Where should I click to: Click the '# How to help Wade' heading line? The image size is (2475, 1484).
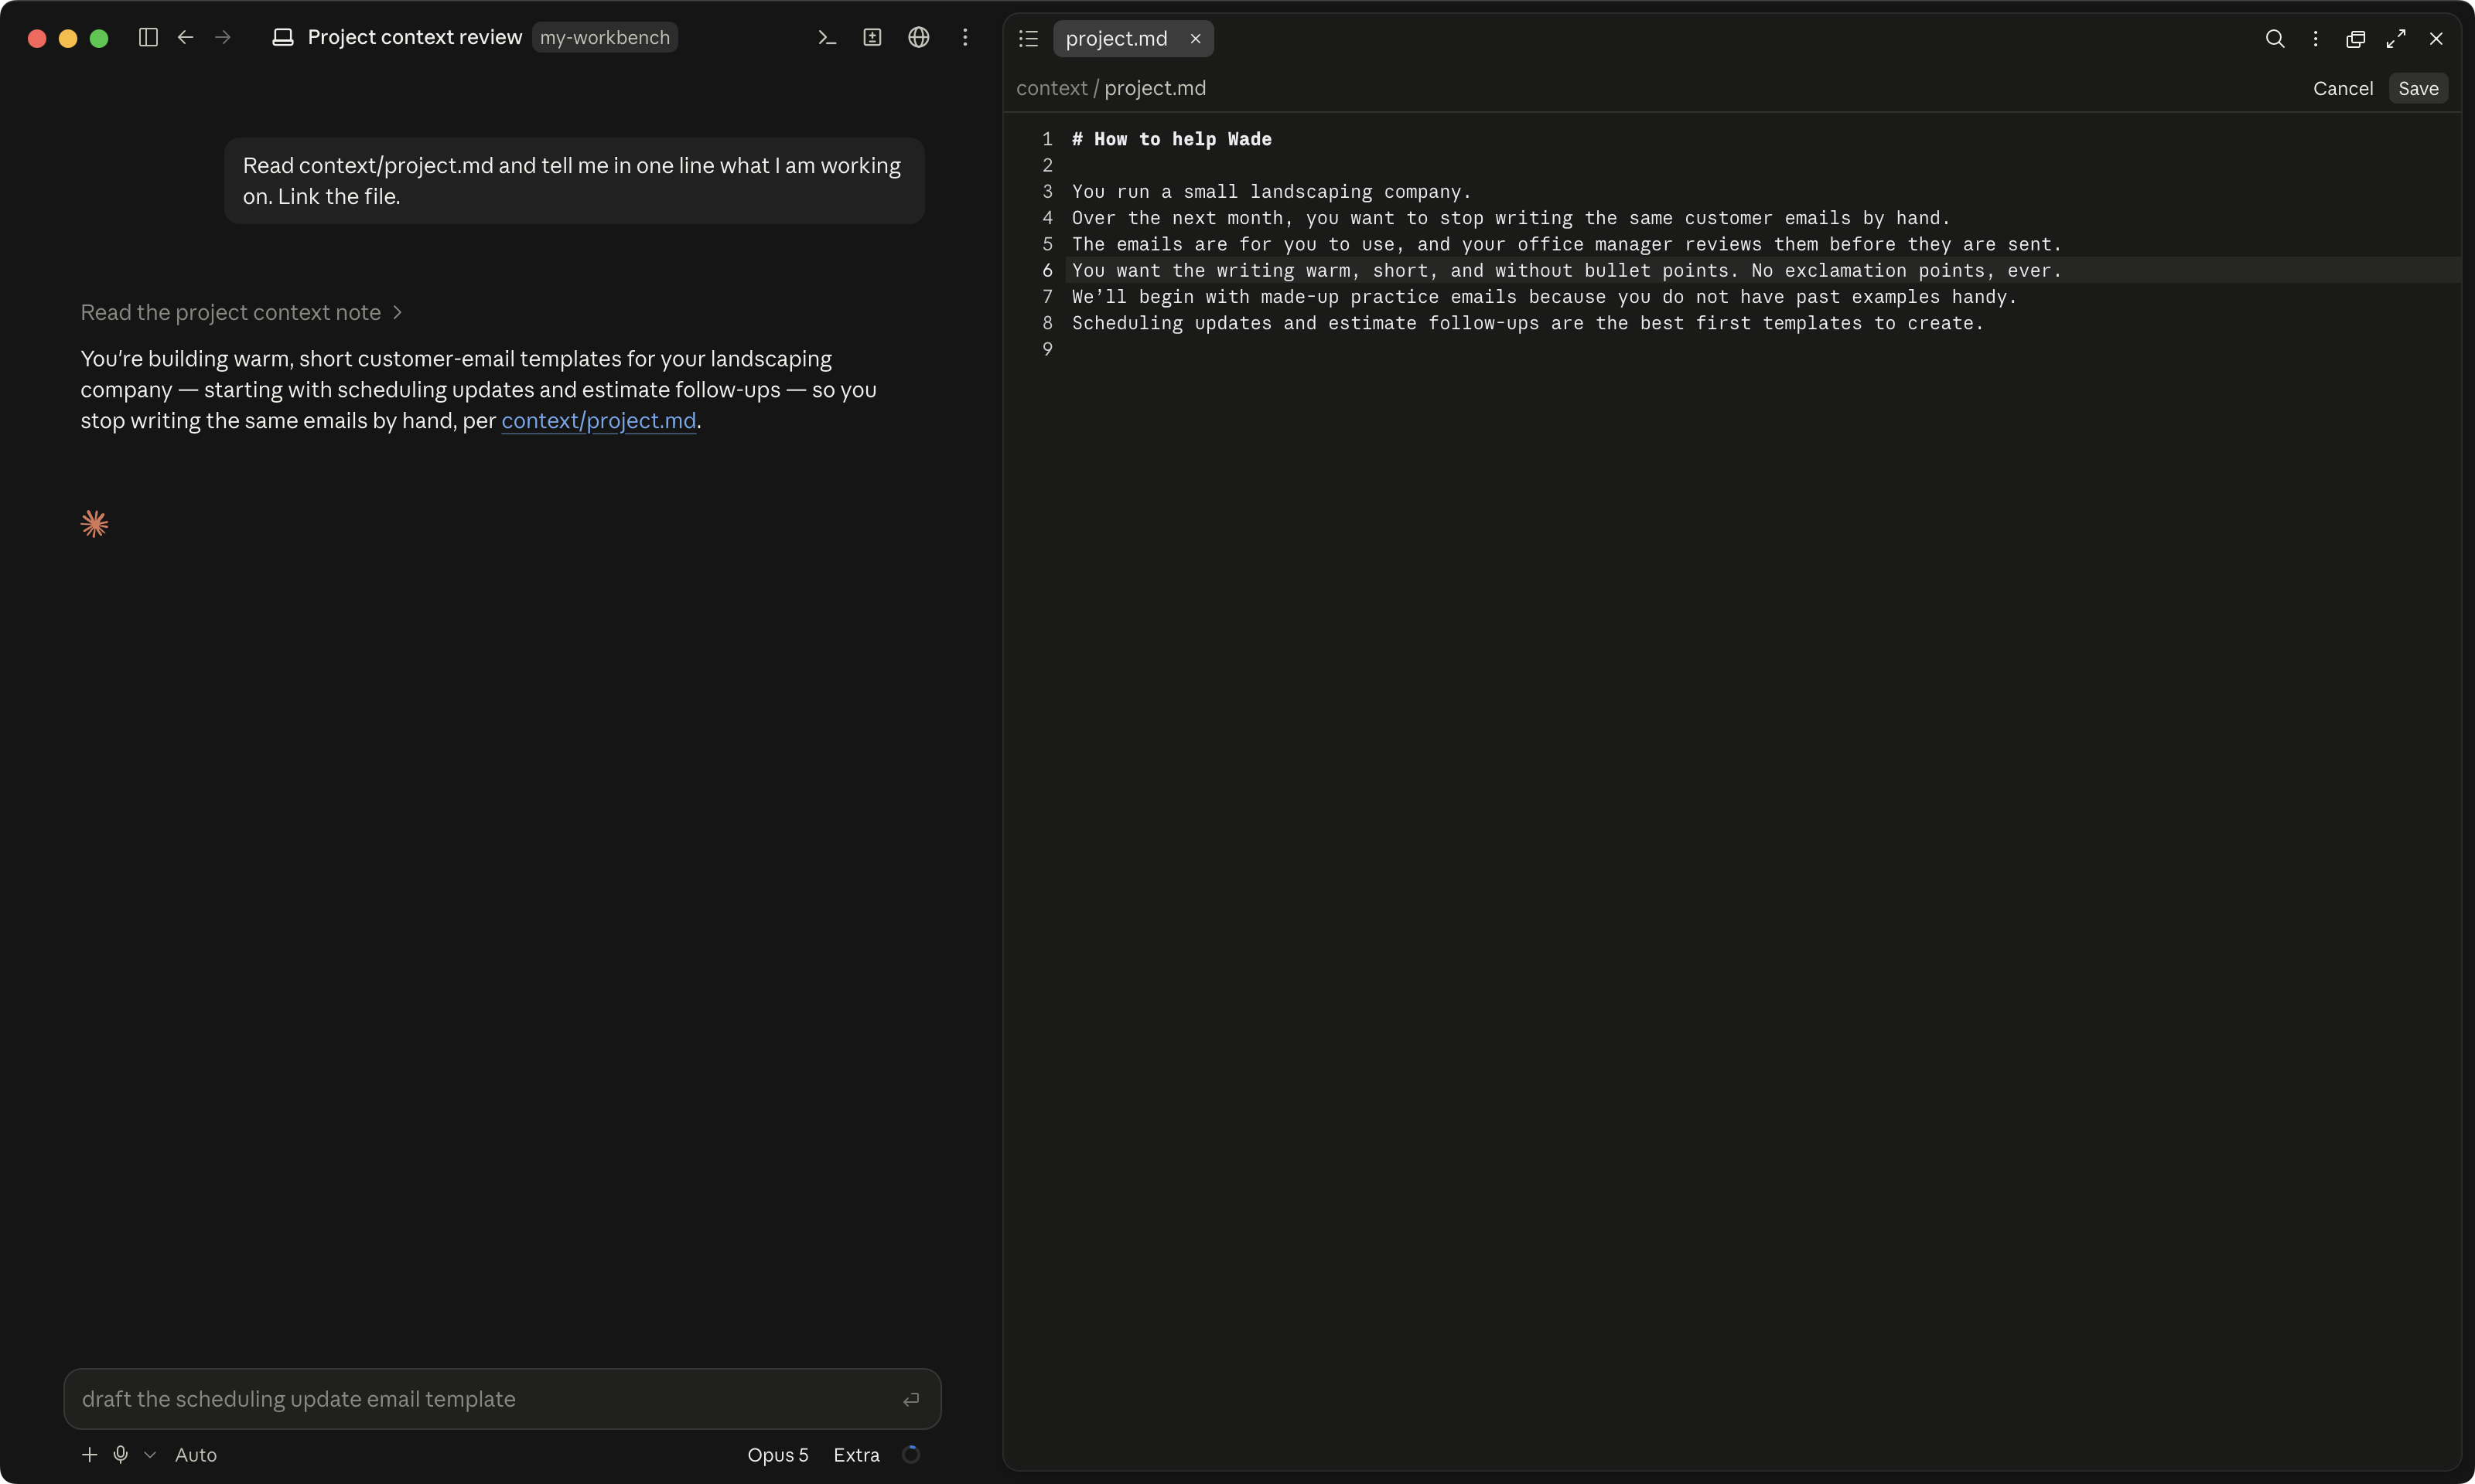click(x=1172, y=139)
